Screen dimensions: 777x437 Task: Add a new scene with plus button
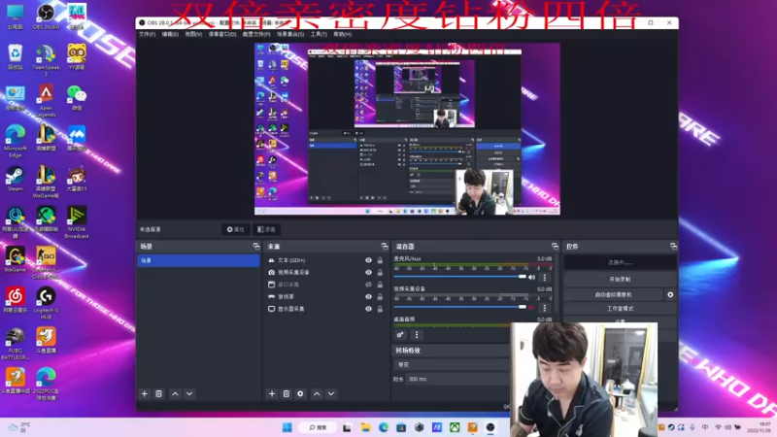pos(144,394)
